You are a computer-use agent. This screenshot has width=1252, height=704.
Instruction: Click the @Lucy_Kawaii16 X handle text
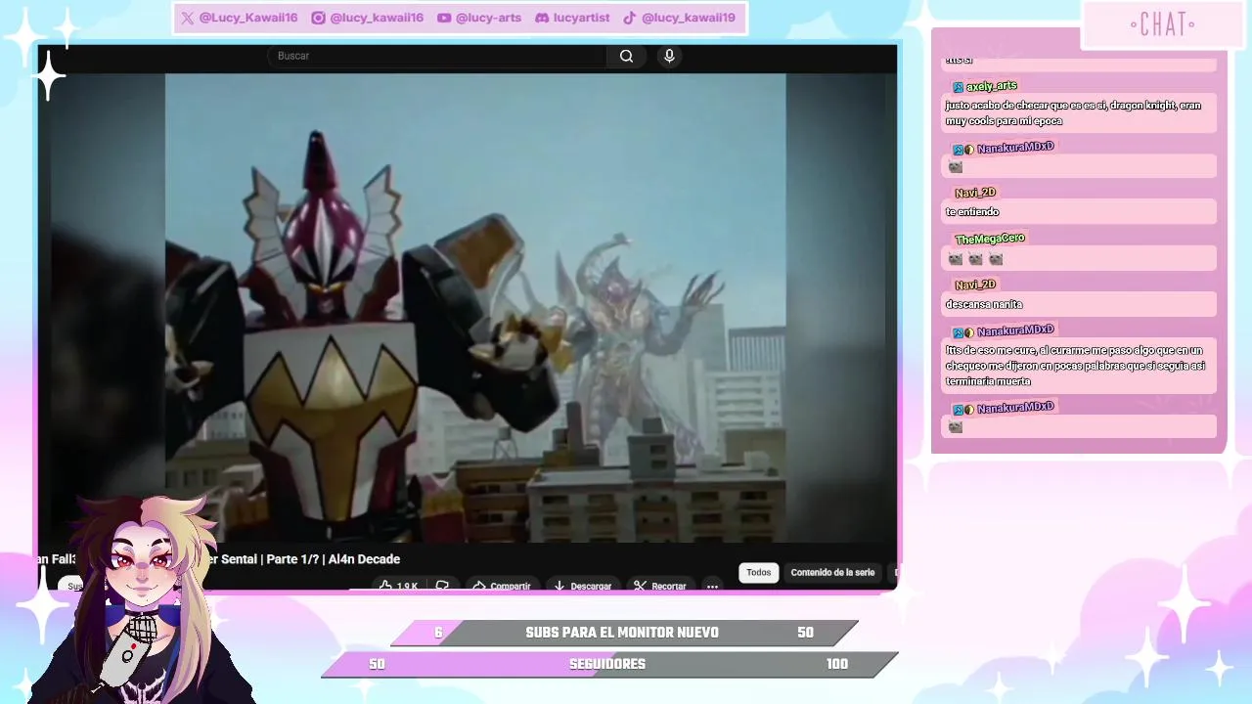(248, 18)
